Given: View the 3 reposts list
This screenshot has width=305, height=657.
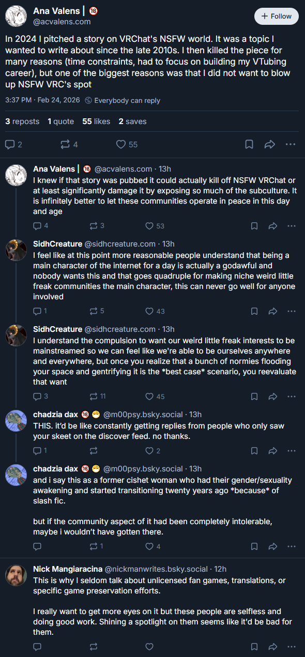Looking at the screenshot, I should pos(22,121).
